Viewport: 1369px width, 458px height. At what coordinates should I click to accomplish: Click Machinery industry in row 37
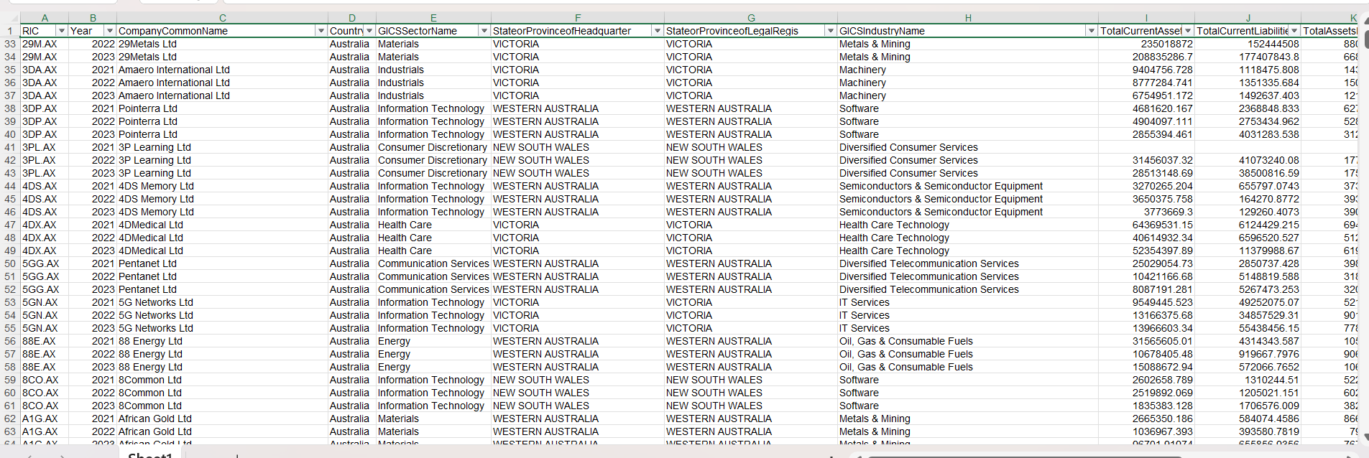862,95
